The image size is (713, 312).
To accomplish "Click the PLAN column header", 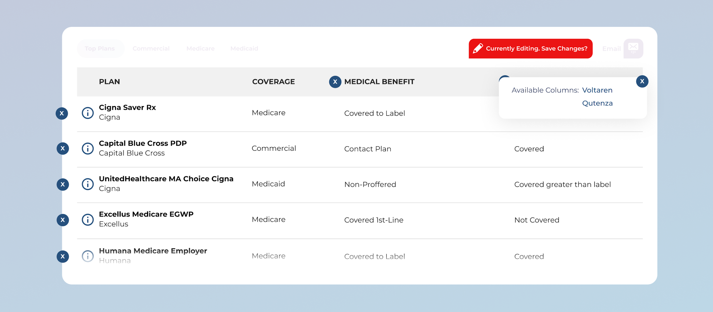I will [109, 82].
